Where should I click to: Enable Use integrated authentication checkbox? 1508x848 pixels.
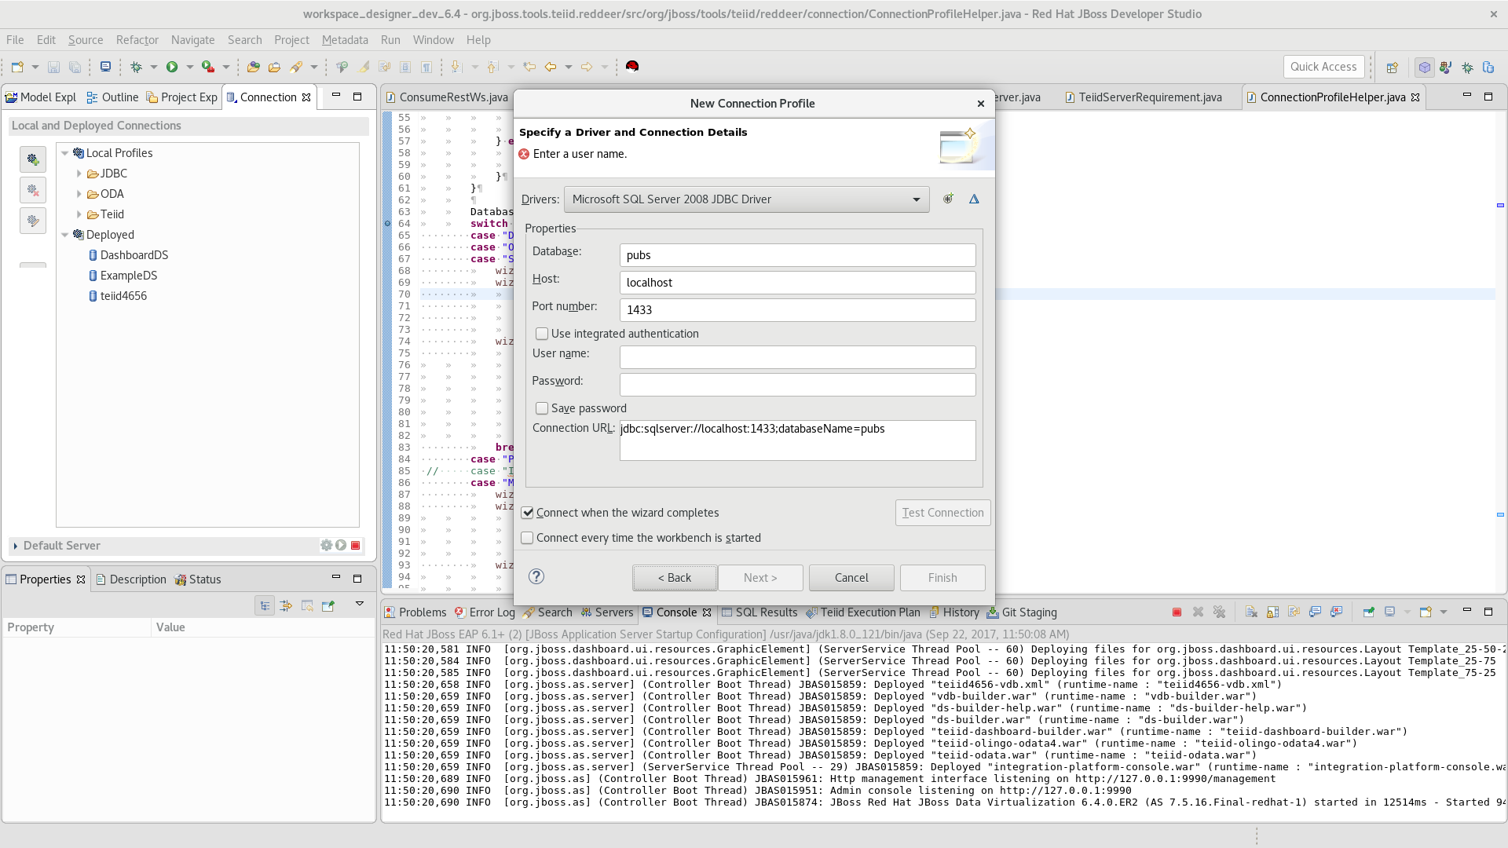click(x=542, y=334)
